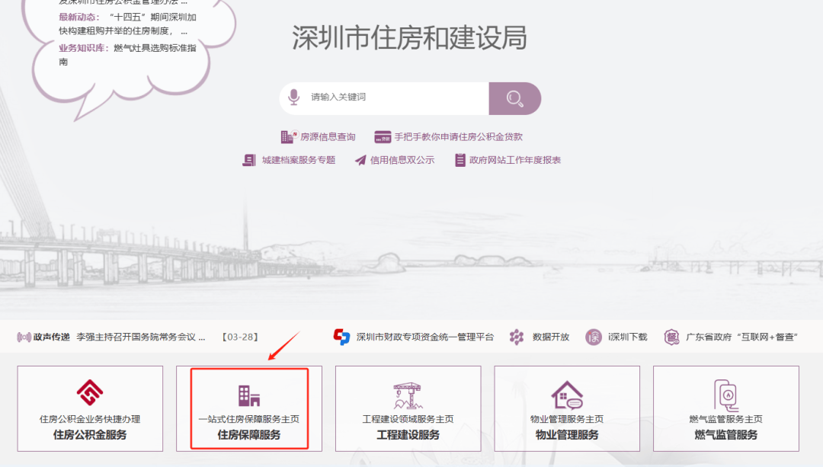Screen dimensions: 823x467
Task: Open the i深圳下载 download icon
Action: tap(593, 336)
